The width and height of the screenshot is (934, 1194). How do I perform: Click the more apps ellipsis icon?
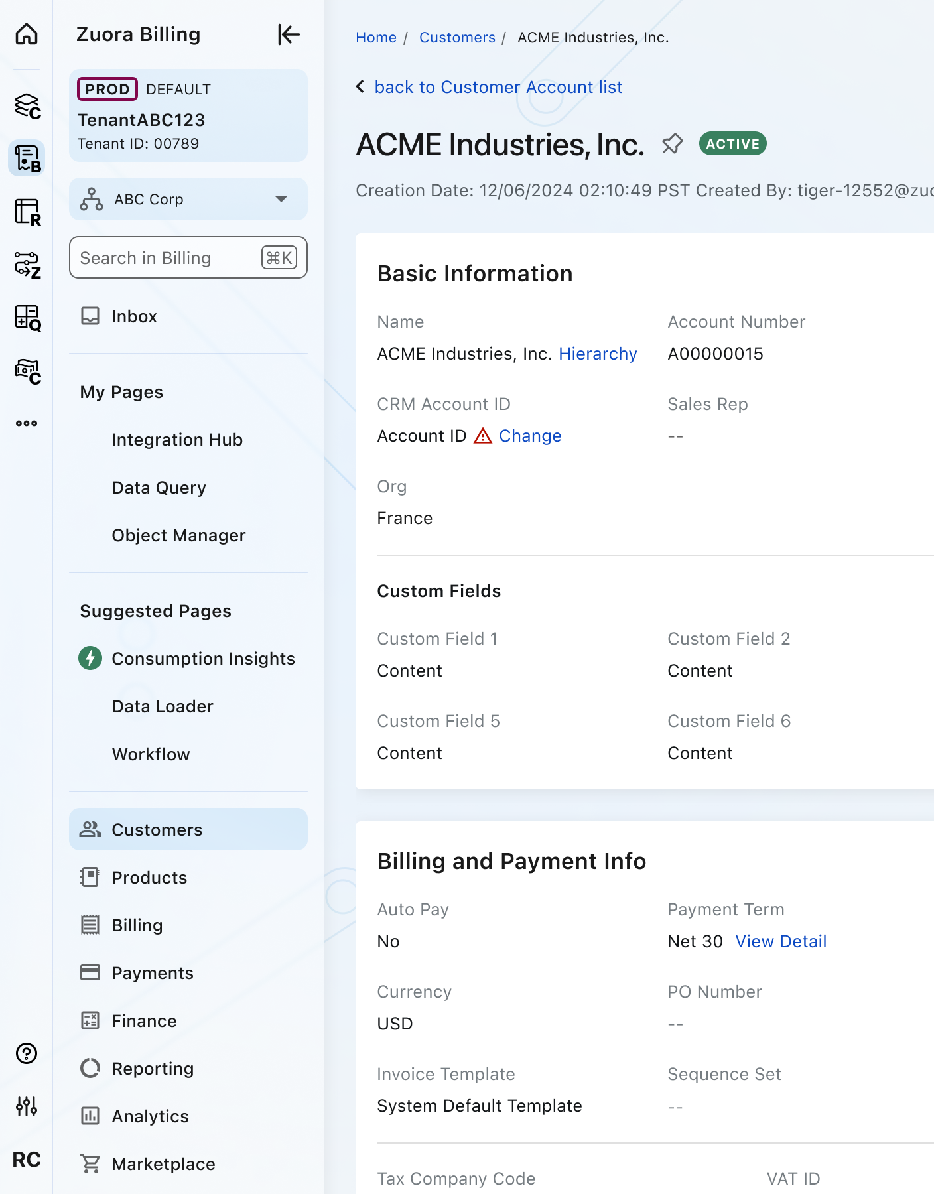[x=27, y=423]
